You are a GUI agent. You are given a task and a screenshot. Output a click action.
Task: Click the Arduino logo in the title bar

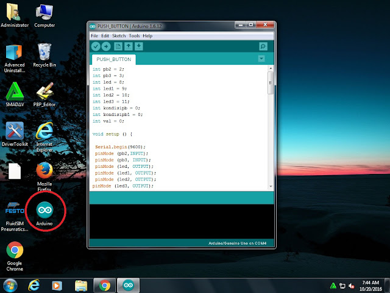click(x=93, y=26)
